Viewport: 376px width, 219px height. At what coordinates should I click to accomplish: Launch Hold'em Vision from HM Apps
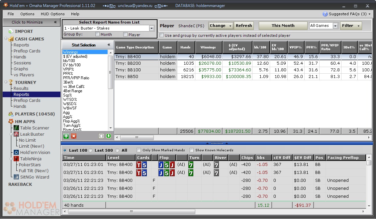tap(35, 152)
